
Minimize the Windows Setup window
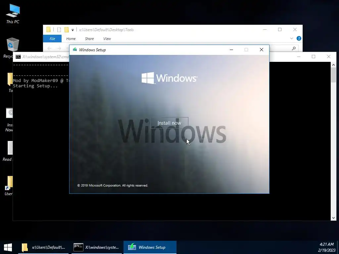[x=231, y=50]
